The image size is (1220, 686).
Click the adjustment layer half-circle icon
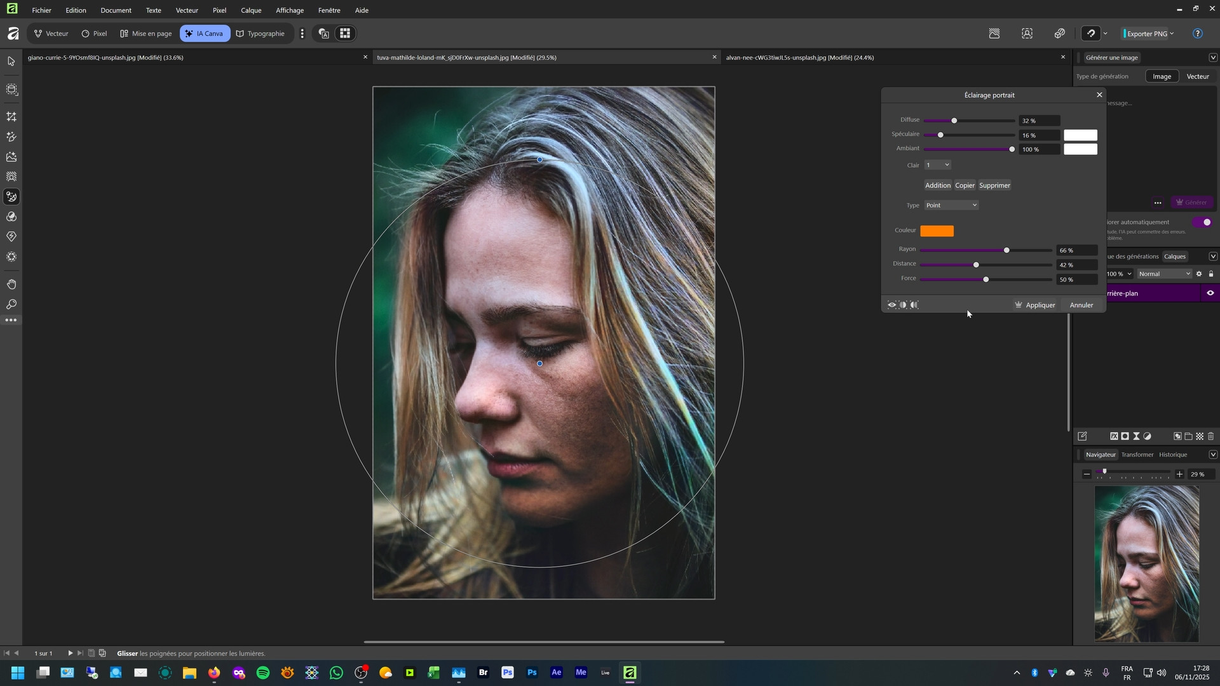click(1147, 436)
